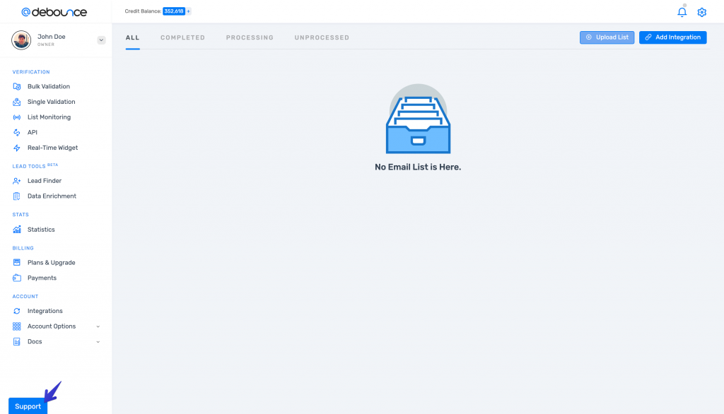Click the Bulk Validation sidebar icon

(17, 86)
